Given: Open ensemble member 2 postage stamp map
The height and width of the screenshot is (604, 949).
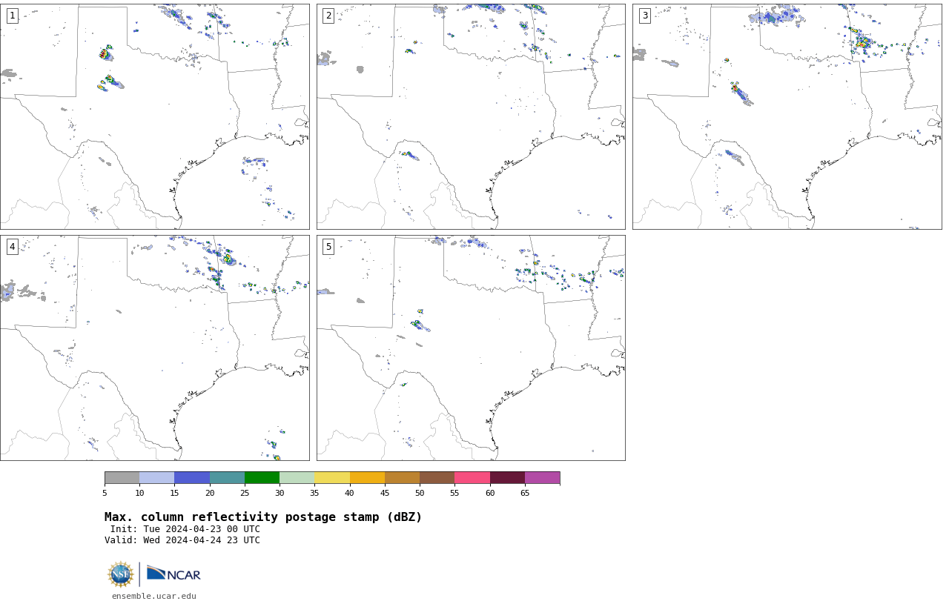Looking at the screenshot, I should (x=471, y=116).
